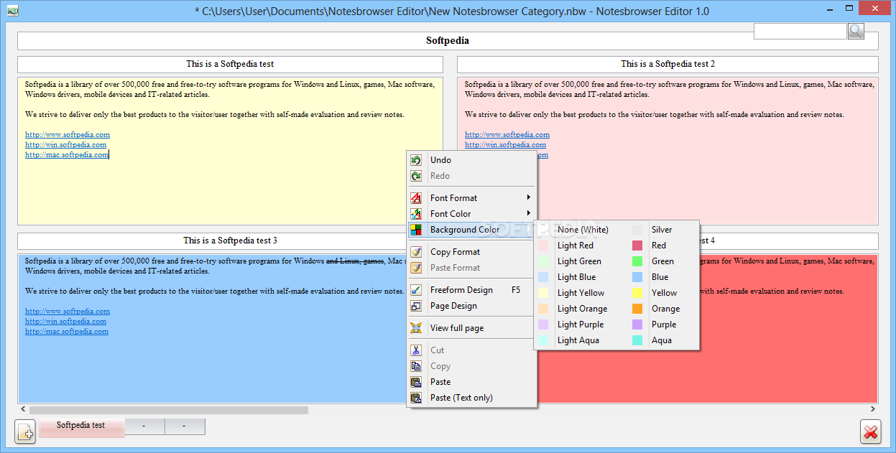
Task: Click the 'This is a Softpedia test 3' title
Action: (230, 240)
